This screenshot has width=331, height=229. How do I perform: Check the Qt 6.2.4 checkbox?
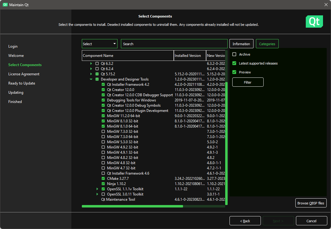tap(97, 69)
